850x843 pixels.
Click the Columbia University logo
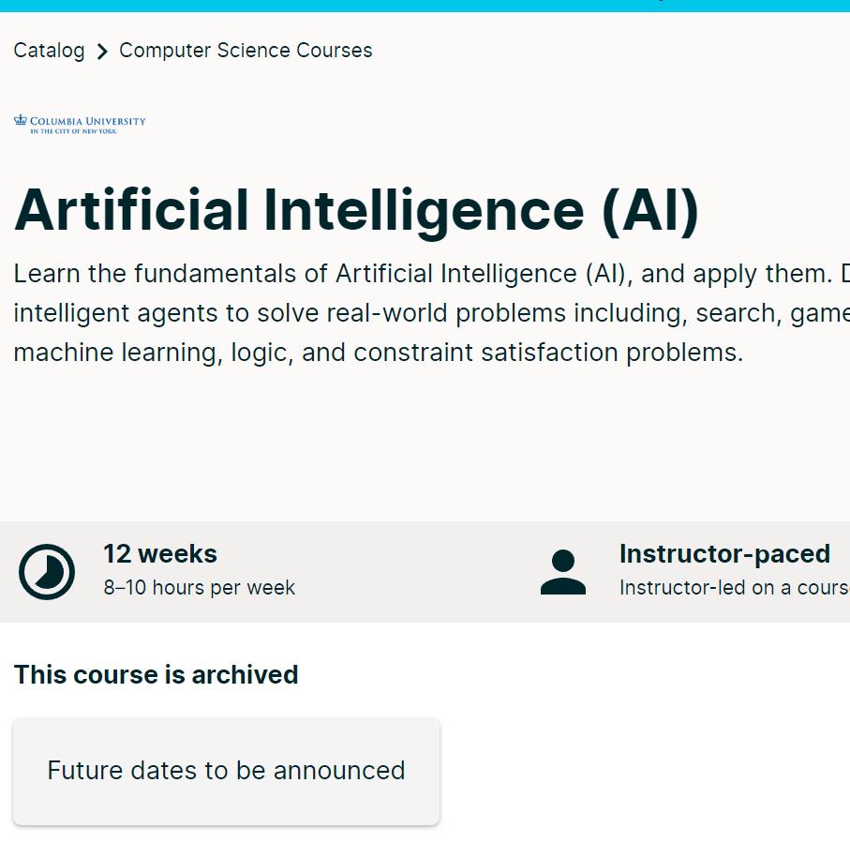coord(81,124)
